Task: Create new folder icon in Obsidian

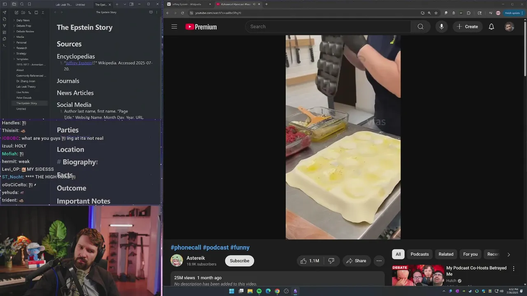Action: pyautogui.click(x=23, y=13)
